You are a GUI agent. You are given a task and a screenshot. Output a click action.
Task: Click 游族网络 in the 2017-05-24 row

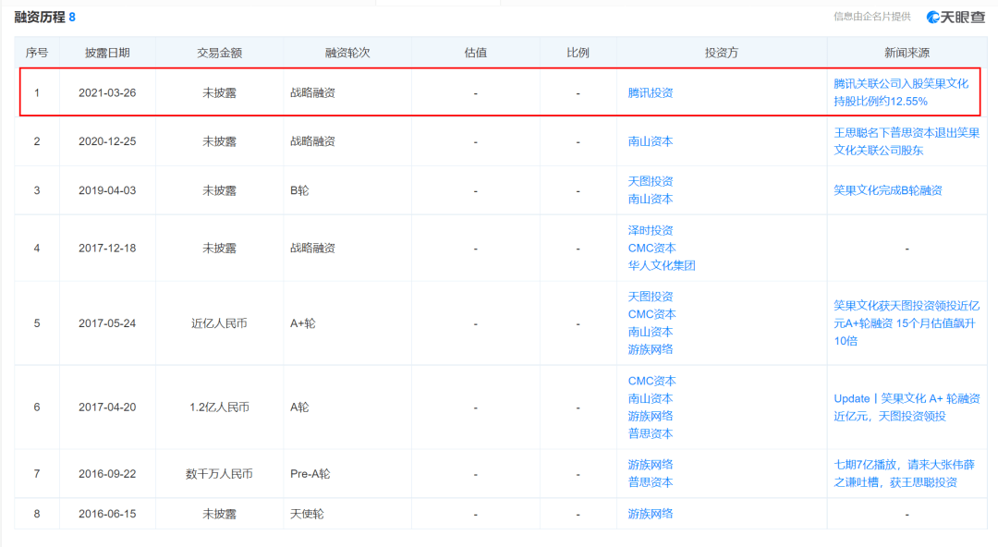click(x=650, y=349)
